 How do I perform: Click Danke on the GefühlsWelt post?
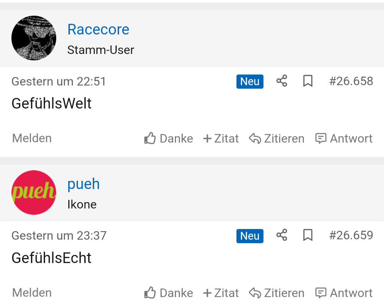tap(169, 138)
